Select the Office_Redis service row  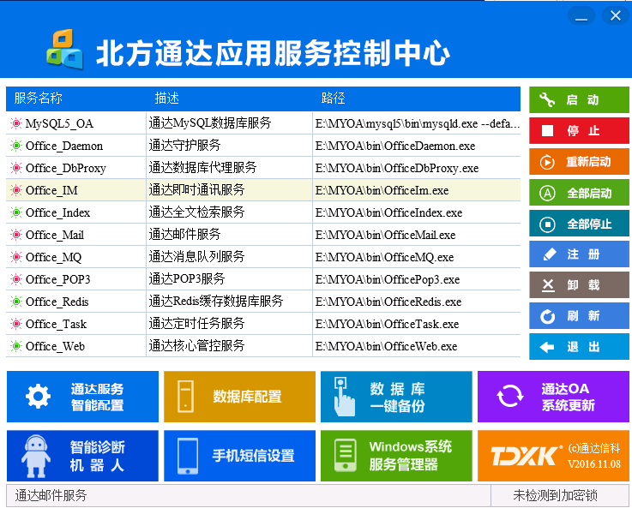[263, 302]
